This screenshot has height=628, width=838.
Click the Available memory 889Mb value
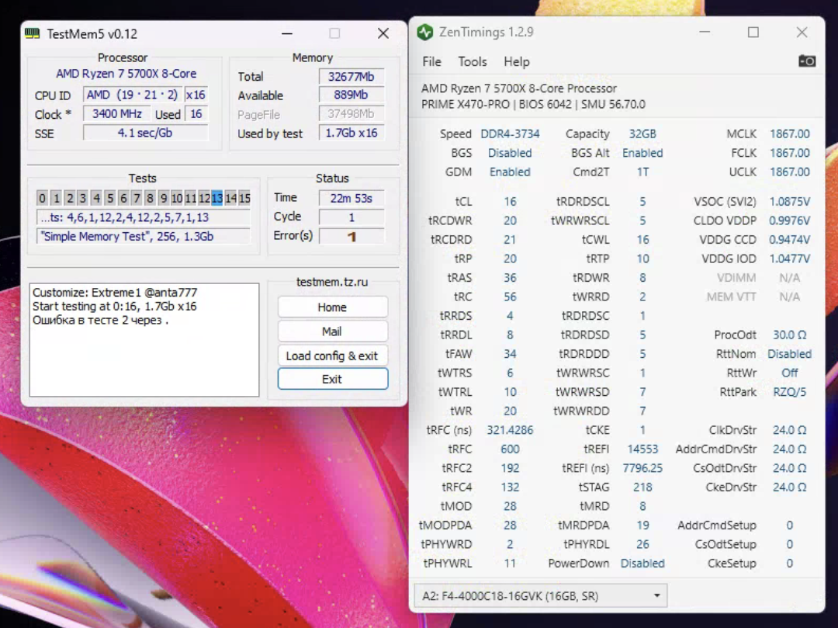pyautogui.click(x=351, y=95)
